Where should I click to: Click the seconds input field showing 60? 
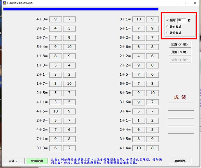[182, 20]
